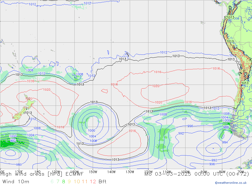Click the 90W longitude label
The image size is (252, 185).
tap(204, 172)
